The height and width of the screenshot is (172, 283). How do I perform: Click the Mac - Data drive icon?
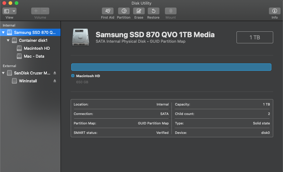19,56
